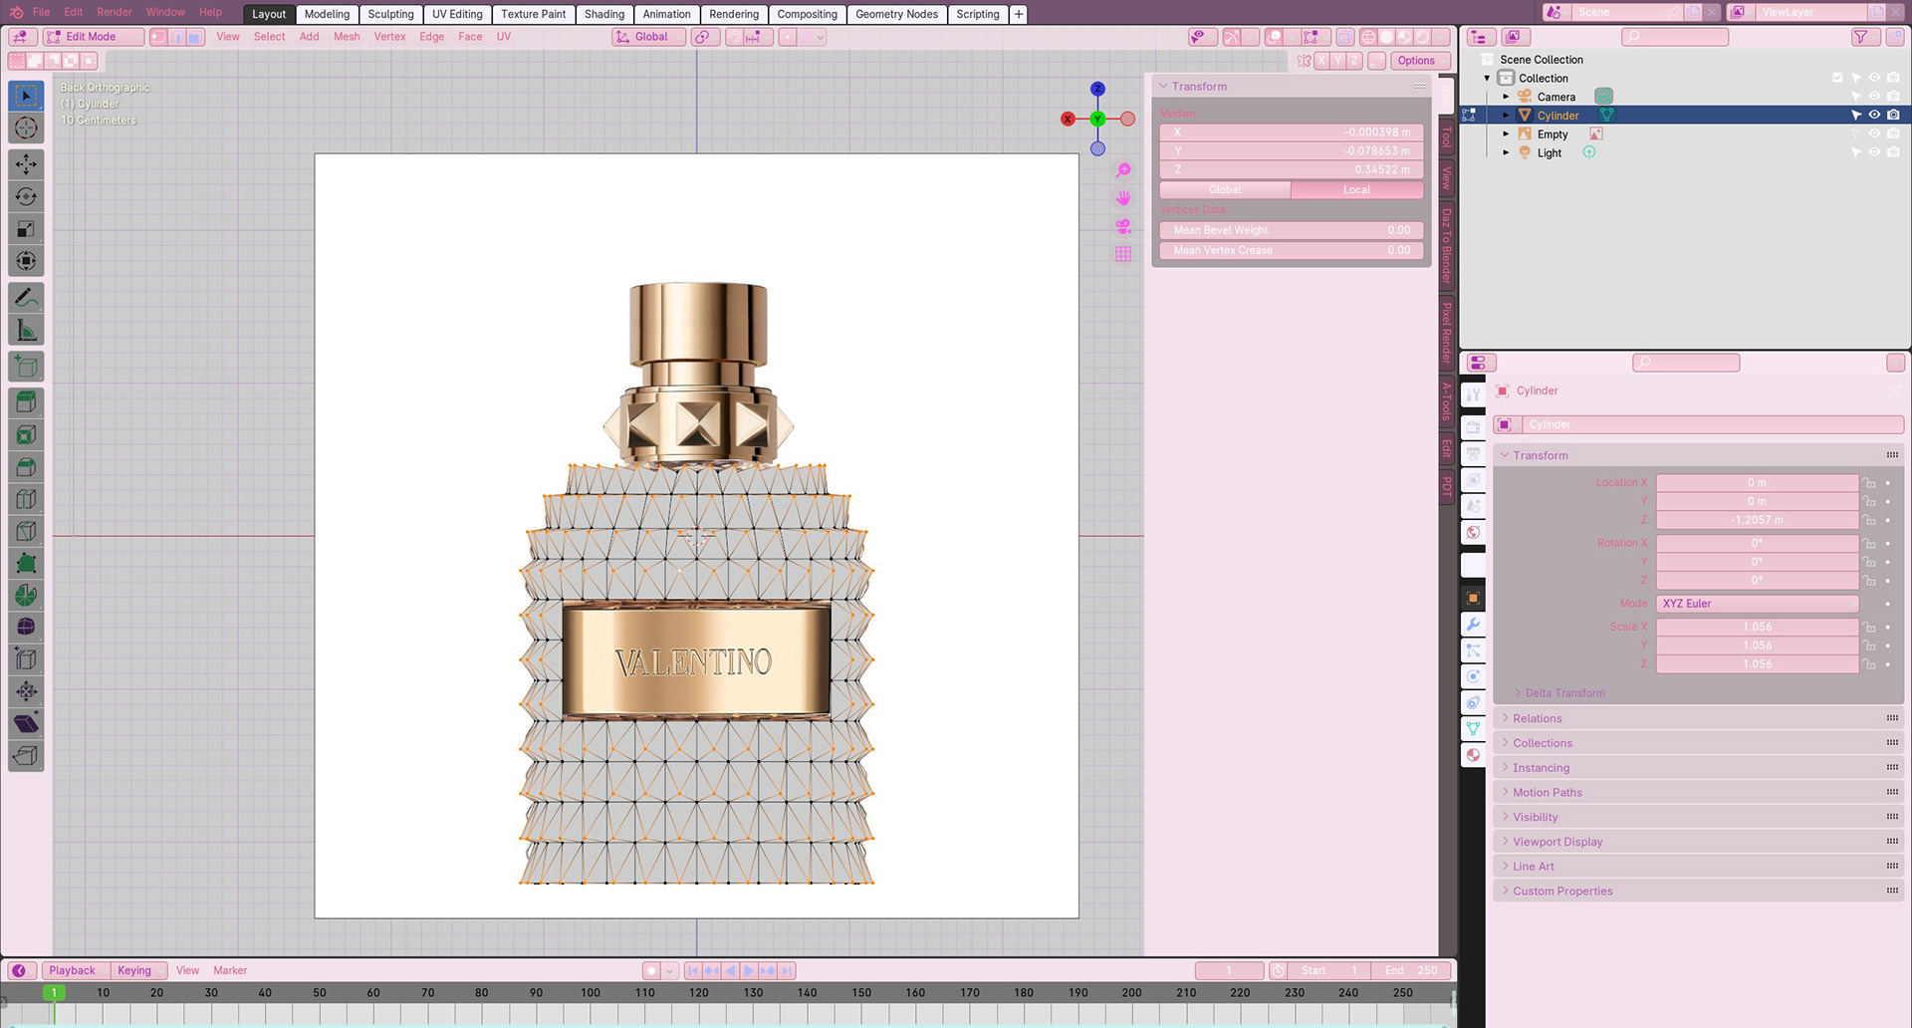Viewport: 1912px width, 1028px height.
Task: Open the Edit Mode dropdown
Action: point(94,37)
